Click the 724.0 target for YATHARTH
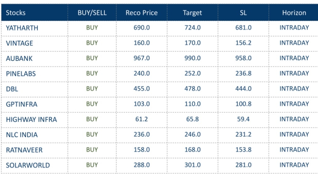 tap(192, 28)
